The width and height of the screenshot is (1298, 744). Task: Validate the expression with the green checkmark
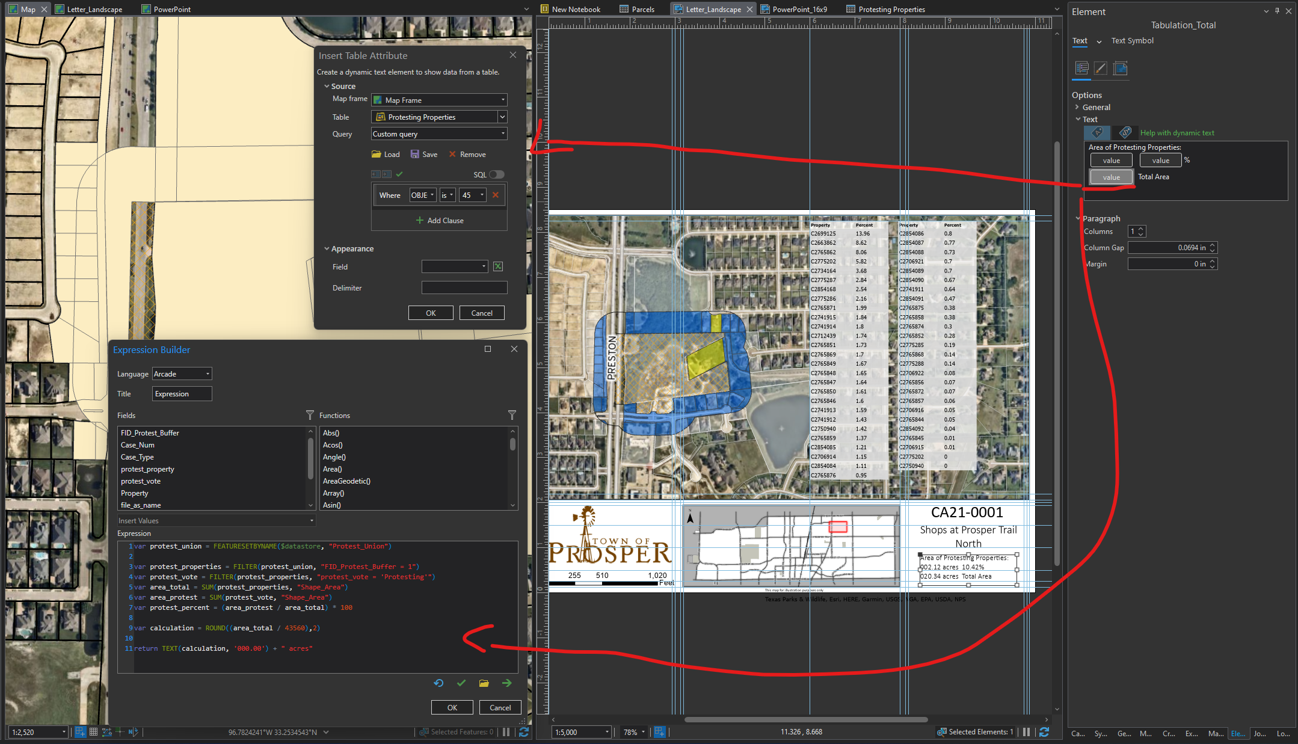(461, 683)
